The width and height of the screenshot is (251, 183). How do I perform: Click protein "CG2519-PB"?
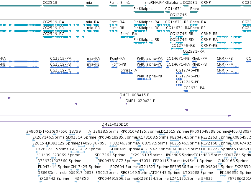[61, 64]
